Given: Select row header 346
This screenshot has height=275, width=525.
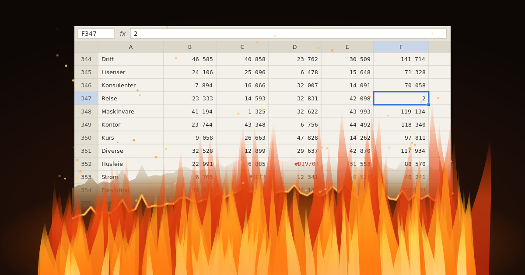Looking at the screenshot, I should (86, 86).
